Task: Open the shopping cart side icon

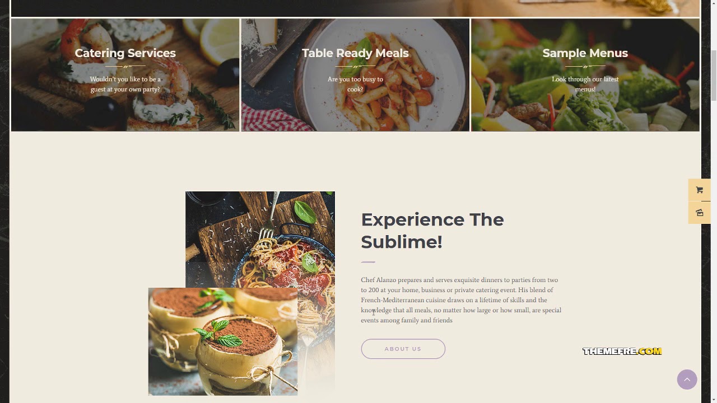Action: coord(699,190)
